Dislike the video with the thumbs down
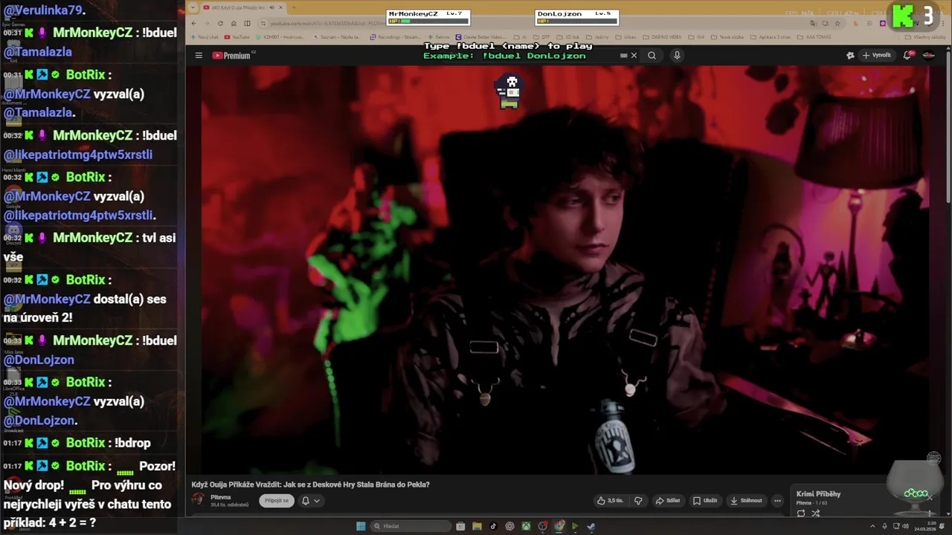The width and height of the screenshot is (952, 535). click(637, 500)
